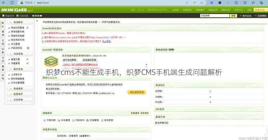Viewport: 268px width, 140px height.
Task: Collapse the 内容管理 menu group
Action: point(20,54)
